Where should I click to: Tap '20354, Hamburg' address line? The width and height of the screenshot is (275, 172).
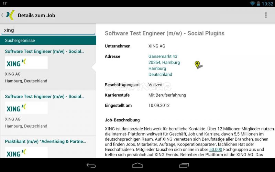(164, 63)
